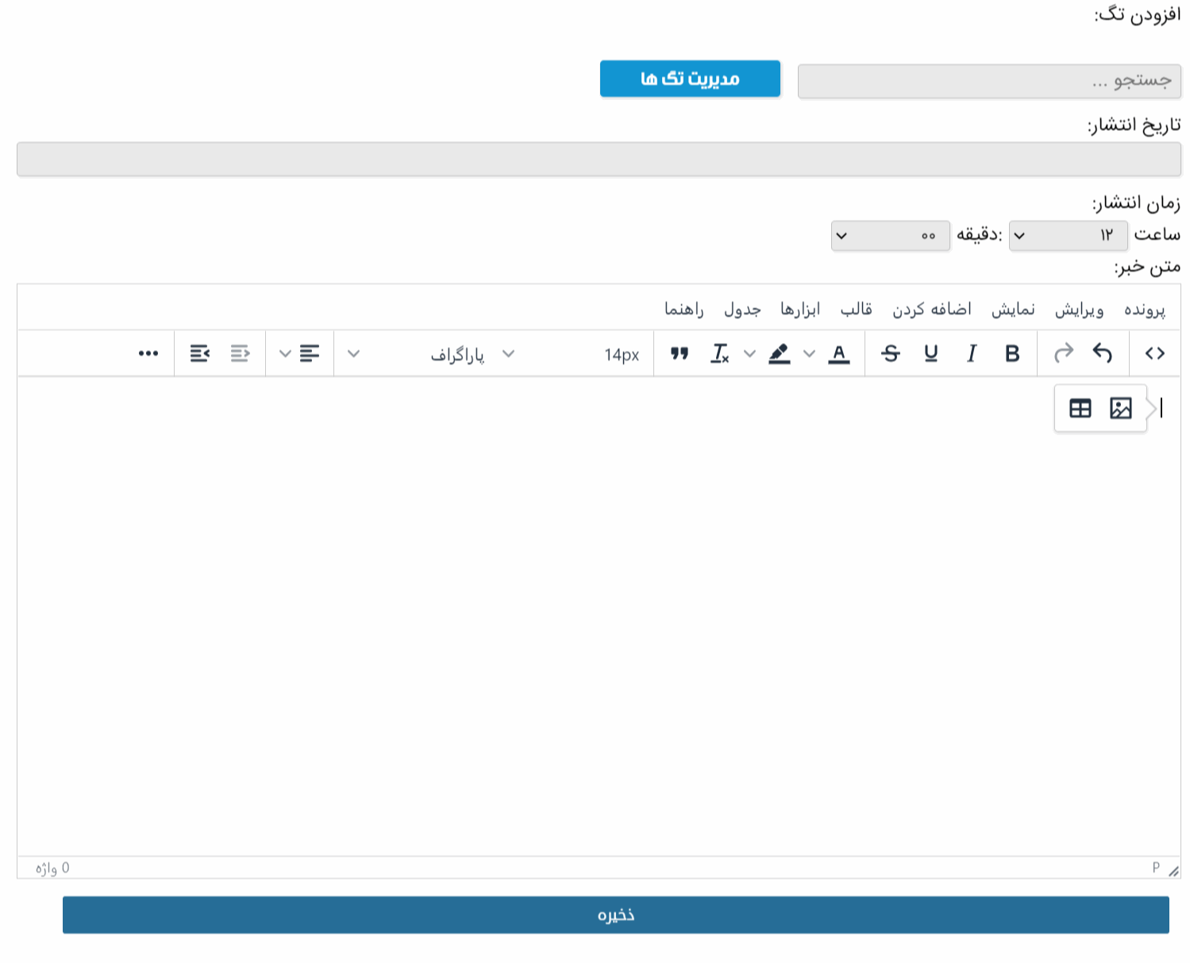
Task: Click the P element path in status bar
Action: tap(1156, 868)
